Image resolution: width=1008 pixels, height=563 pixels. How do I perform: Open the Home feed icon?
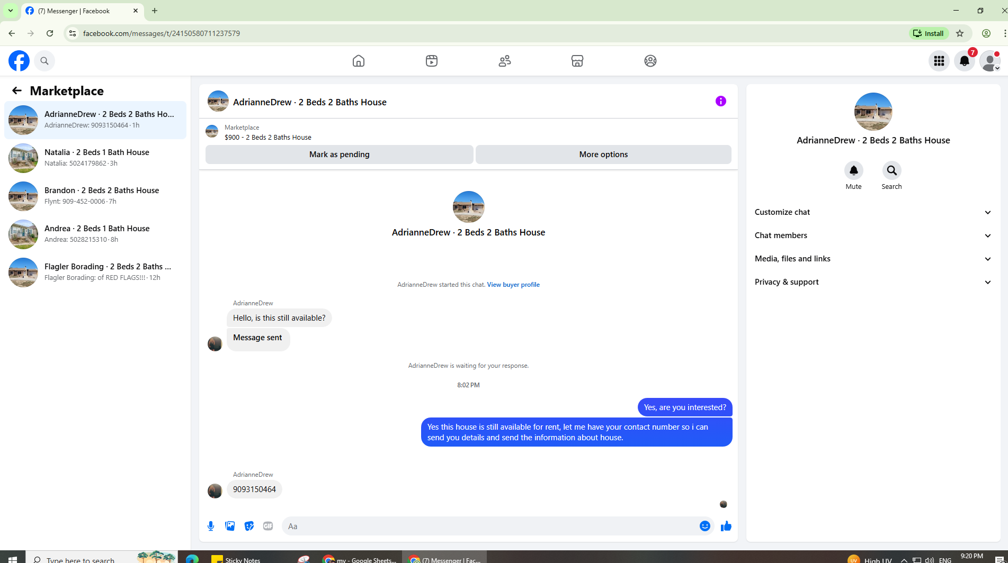click(x=359, y=61)
